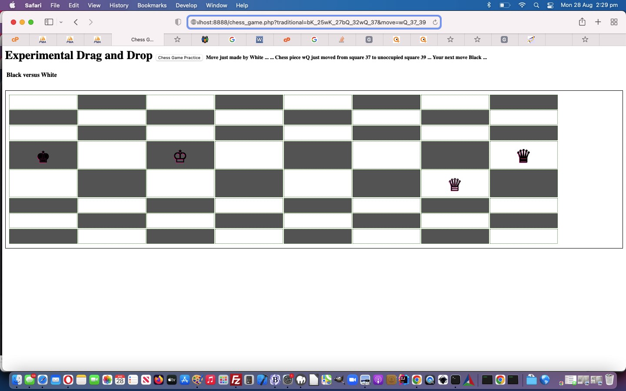Image resolution: width=626 pixels, height=391 pixels.
Task: Open App Store from the Dock
Action: [185, 380]
